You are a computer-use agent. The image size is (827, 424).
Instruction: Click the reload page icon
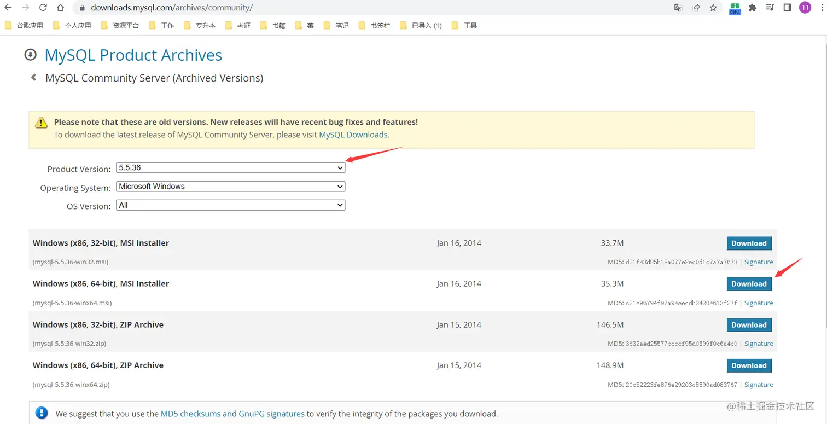pos(43,8)
